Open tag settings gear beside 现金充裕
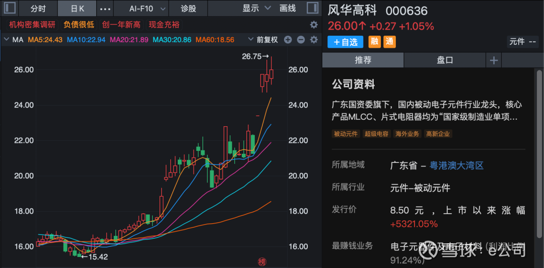The width and height of the screenshot is (544, 268). (314, 25)
